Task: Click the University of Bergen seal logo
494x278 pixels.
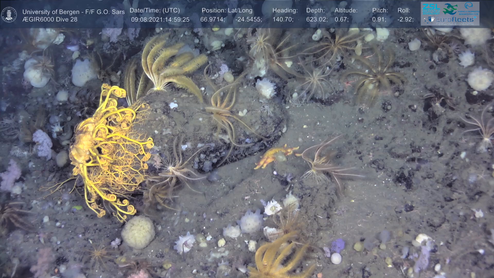Action: (9, 15)
